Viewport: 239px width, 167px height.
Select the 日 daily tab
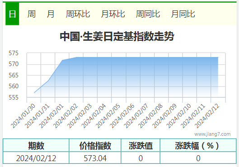(12, 14)
